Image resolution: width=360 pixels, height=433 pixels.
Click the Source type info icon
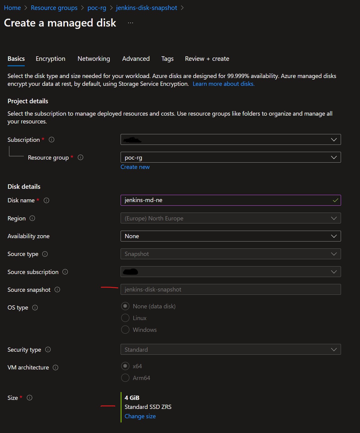coord(45,254)
